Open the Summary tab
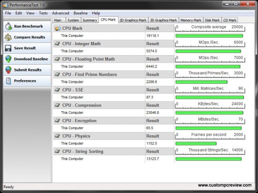Viewport: 258px width, 193px height. tap(90, 20)
